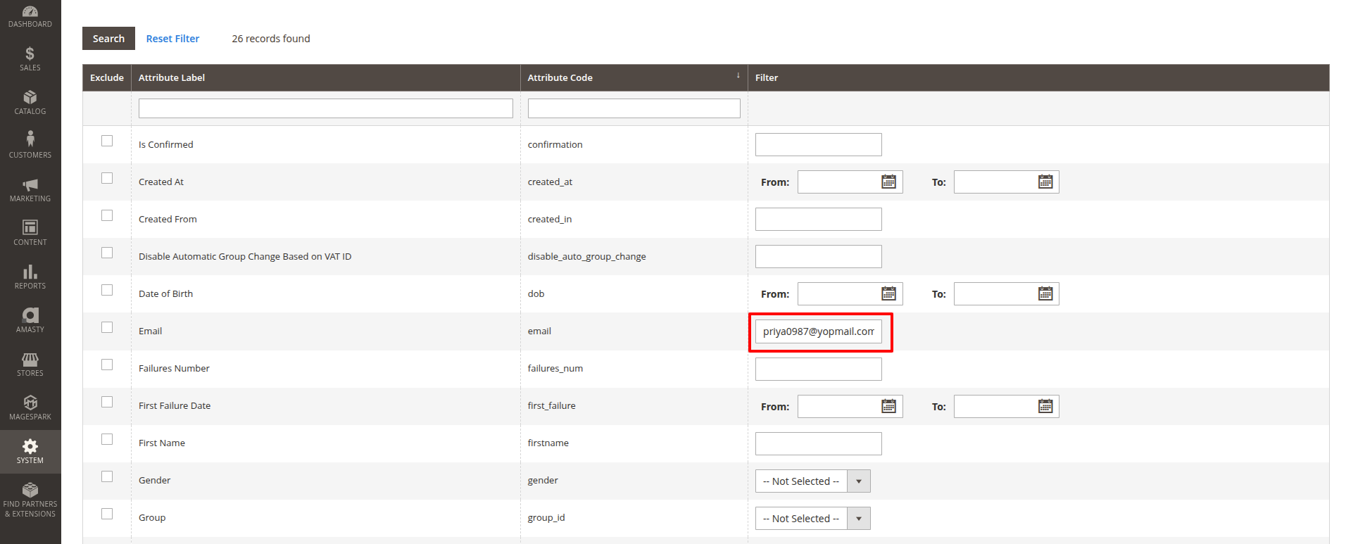Focus the Attribute Code search field

[634, 108]
